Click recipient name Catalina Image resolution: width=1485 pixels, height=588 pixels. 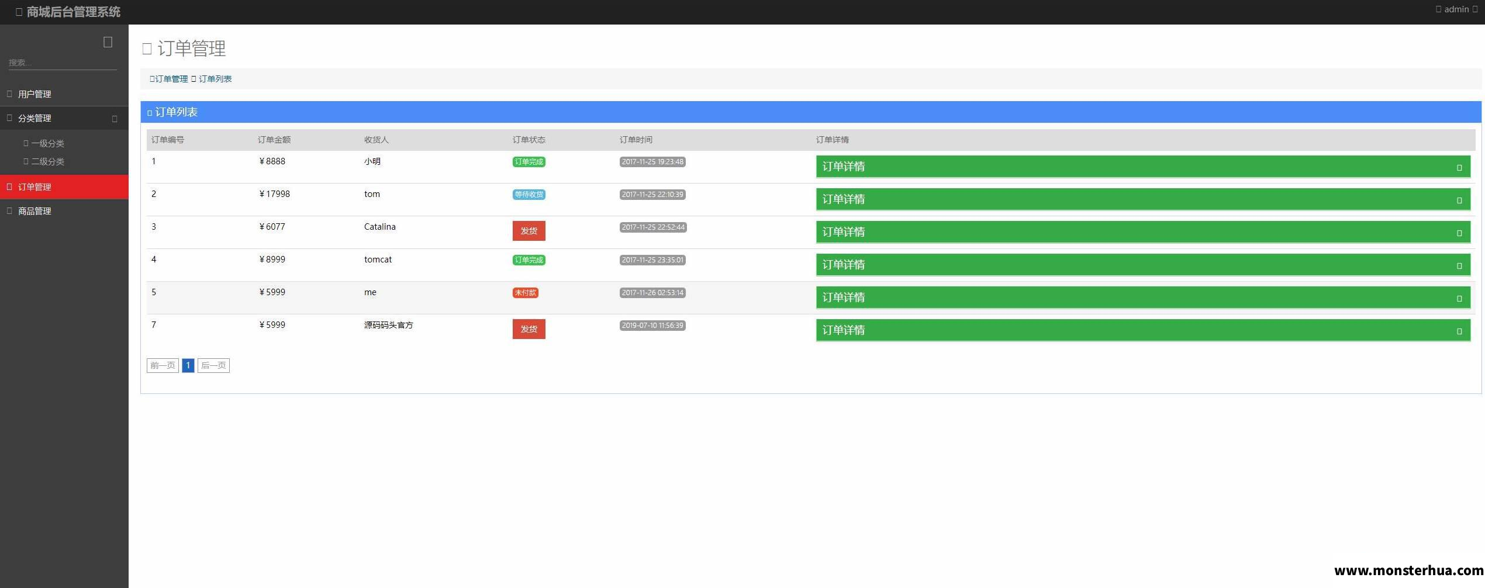380,227
